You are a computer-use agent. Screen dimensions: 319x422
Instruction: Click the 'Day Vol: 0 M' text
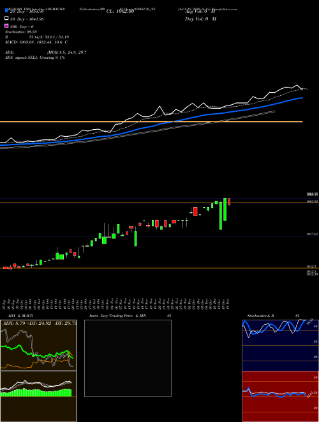(x=200, y=19)
